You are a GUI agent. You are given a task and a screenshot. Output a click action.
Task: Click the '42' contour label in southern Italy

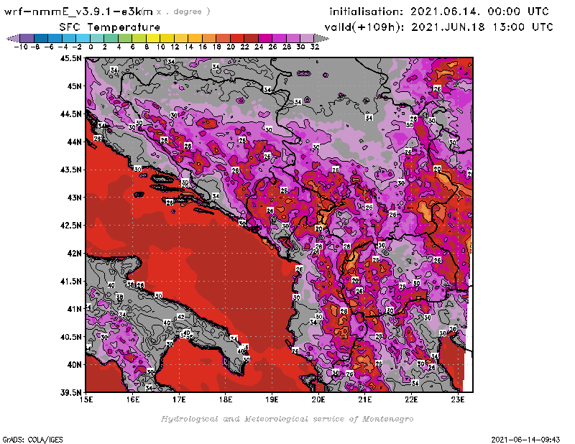(181, 317)
